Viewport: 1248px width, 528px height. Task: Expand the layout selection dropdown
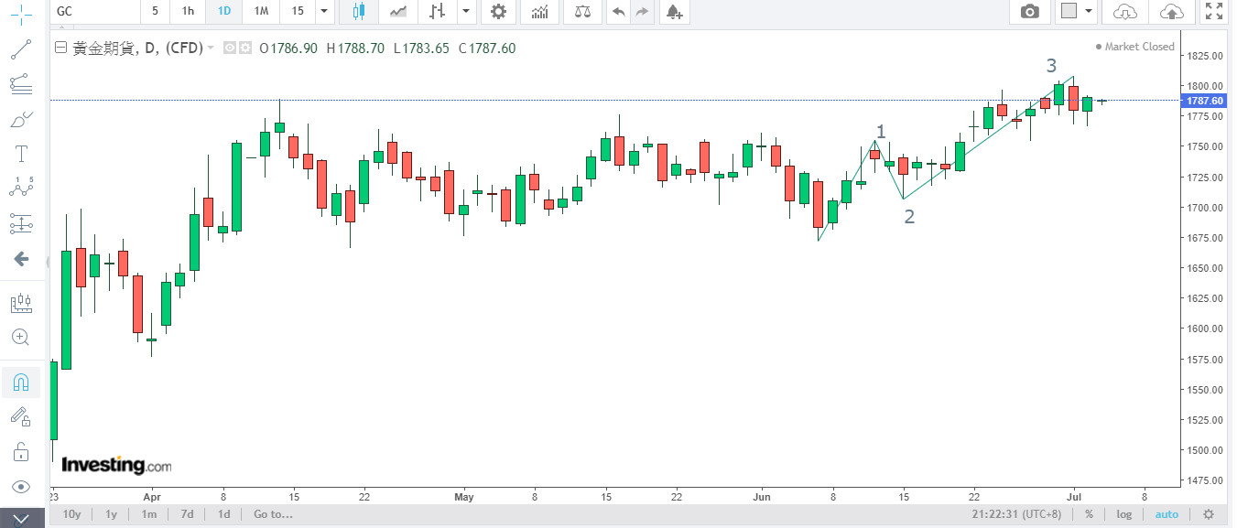click(x=1089, y=12)
